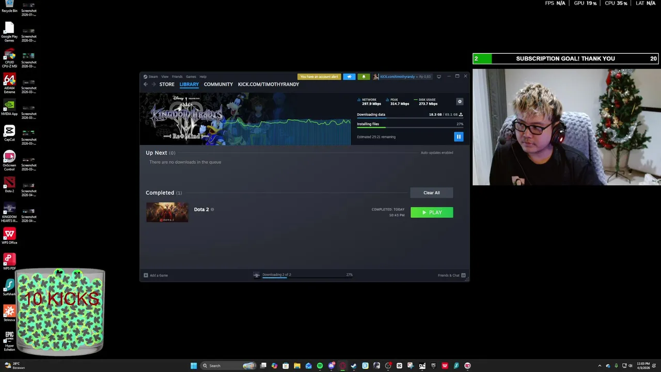Image resolution: width=661 pixels, height=372 pixels.
Task: Click the PEAK 314.7 Mbps stat
Action: pos(398,102)
